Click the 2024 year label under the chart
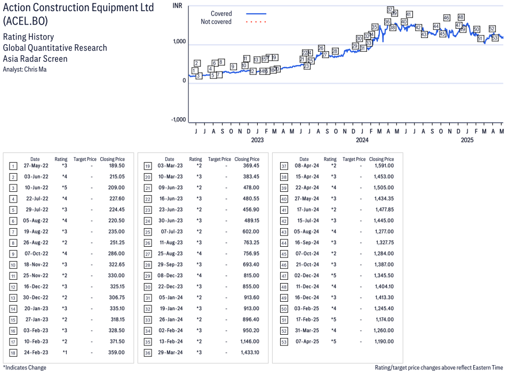Image resolution: width=509 pixels, height=371 pixels. pyautogui.click(x=362, y=140)
